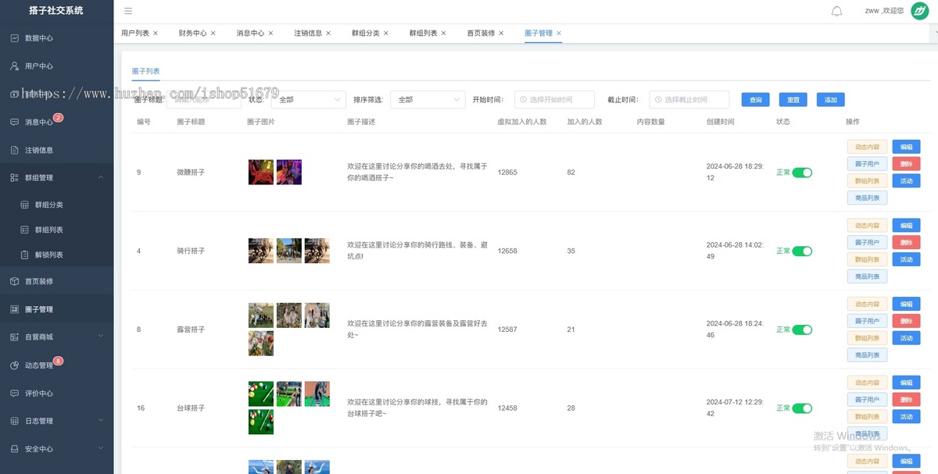Open first image thumbnail of 骑行搭子

click(261, 251)
